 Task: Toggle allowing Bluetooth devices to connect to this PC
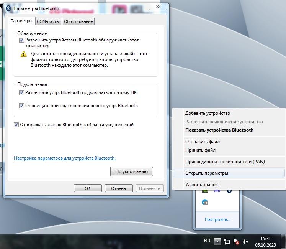(x=21, y=93)
